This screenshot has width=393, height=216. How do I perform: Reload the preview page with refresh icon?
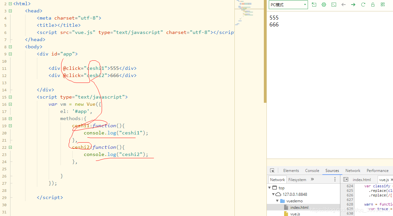point(363,5)
